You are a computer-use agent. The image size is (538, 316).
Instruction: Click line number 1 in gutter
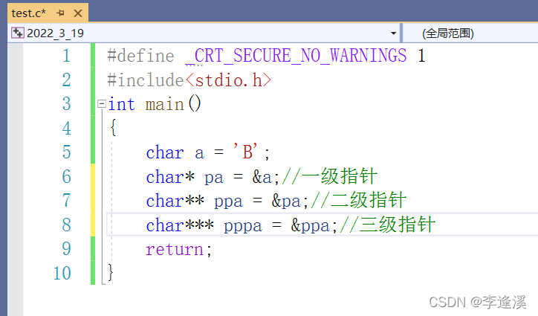pyautogui.click(x=67, y=56)
